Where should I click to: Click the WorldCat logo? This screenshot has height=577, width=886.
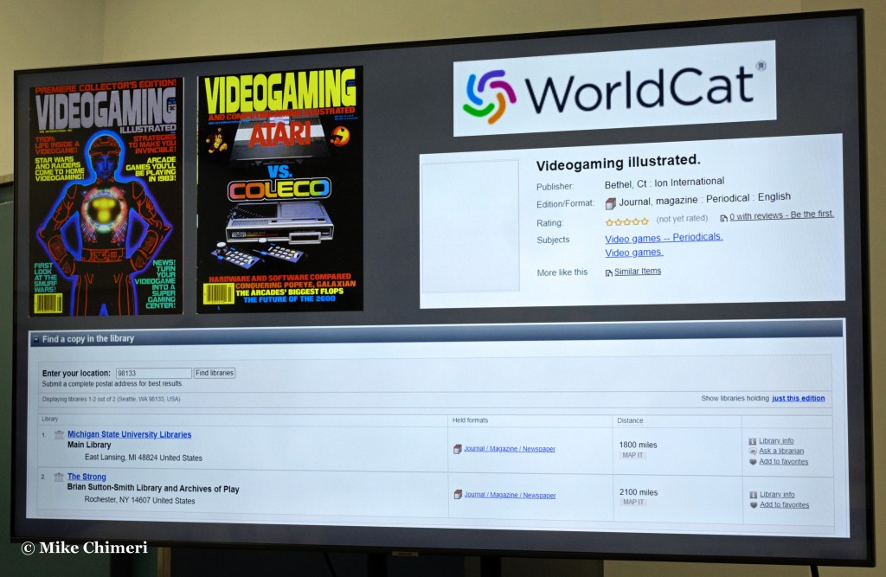coord(613,89)
